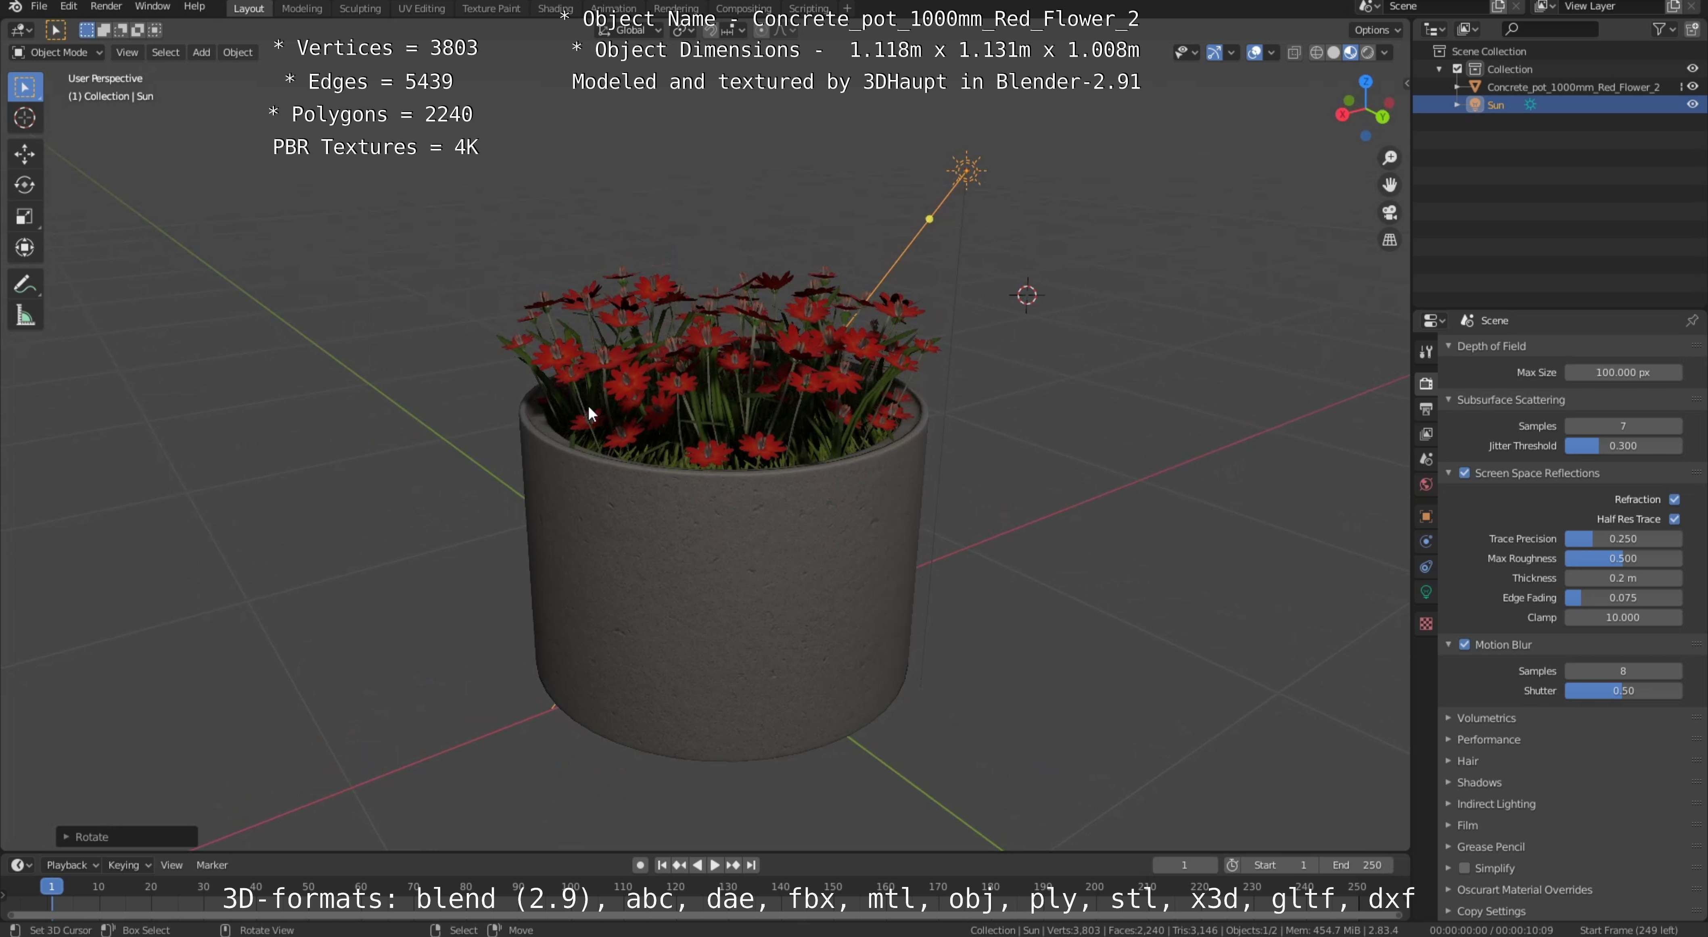Uncheck the Collection exclude checkbox
Viewport: 1708px width, 937px height.
tap(1457, 69)
